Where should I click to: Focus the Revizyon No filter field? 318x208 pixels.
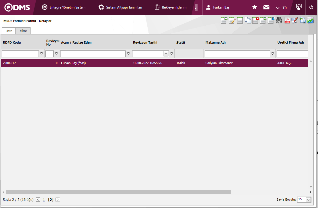(x=49, y=54)
